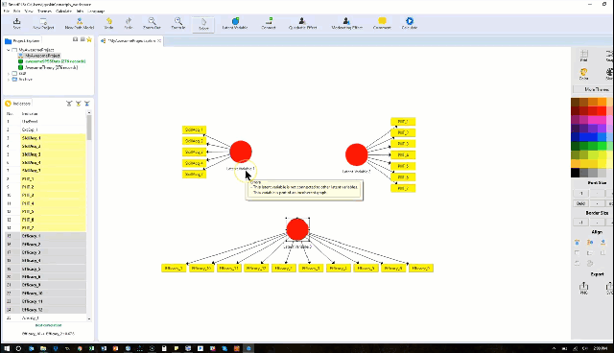Toggle the Grid icon in right panel
This screenshot has height=353, width=614.
point(584,56)
